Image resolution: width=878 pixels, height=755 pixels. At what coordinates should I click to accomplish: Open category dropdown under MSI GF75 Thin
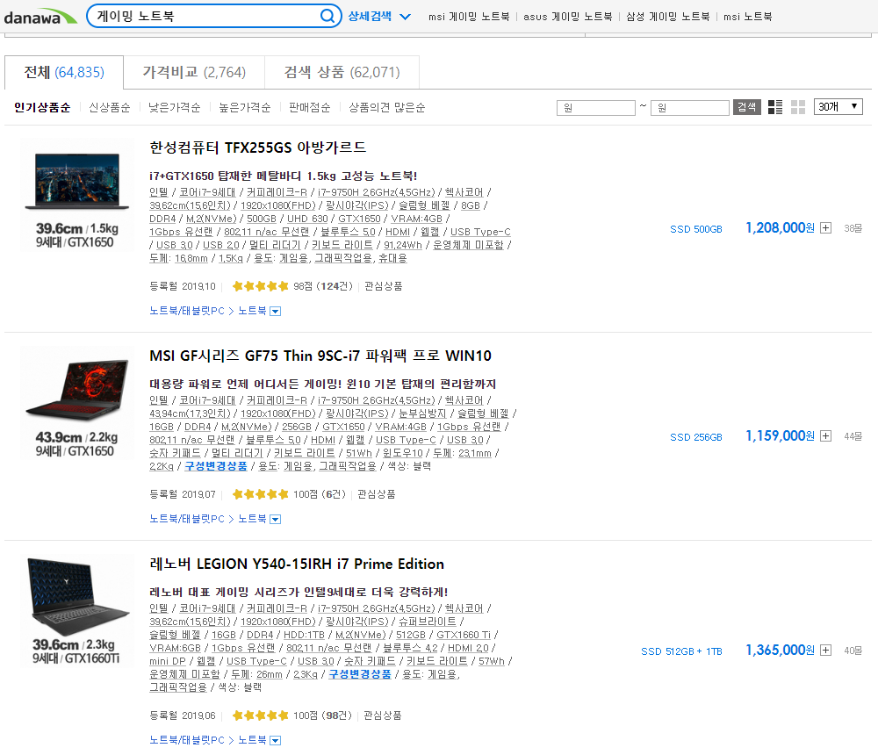[276, 519]
